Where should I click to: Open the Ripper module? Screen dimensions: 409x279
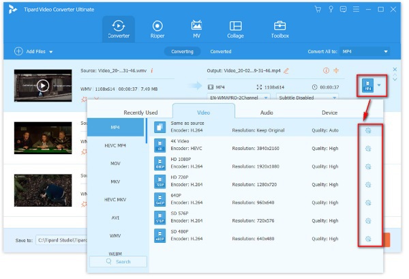pos(157,28)
